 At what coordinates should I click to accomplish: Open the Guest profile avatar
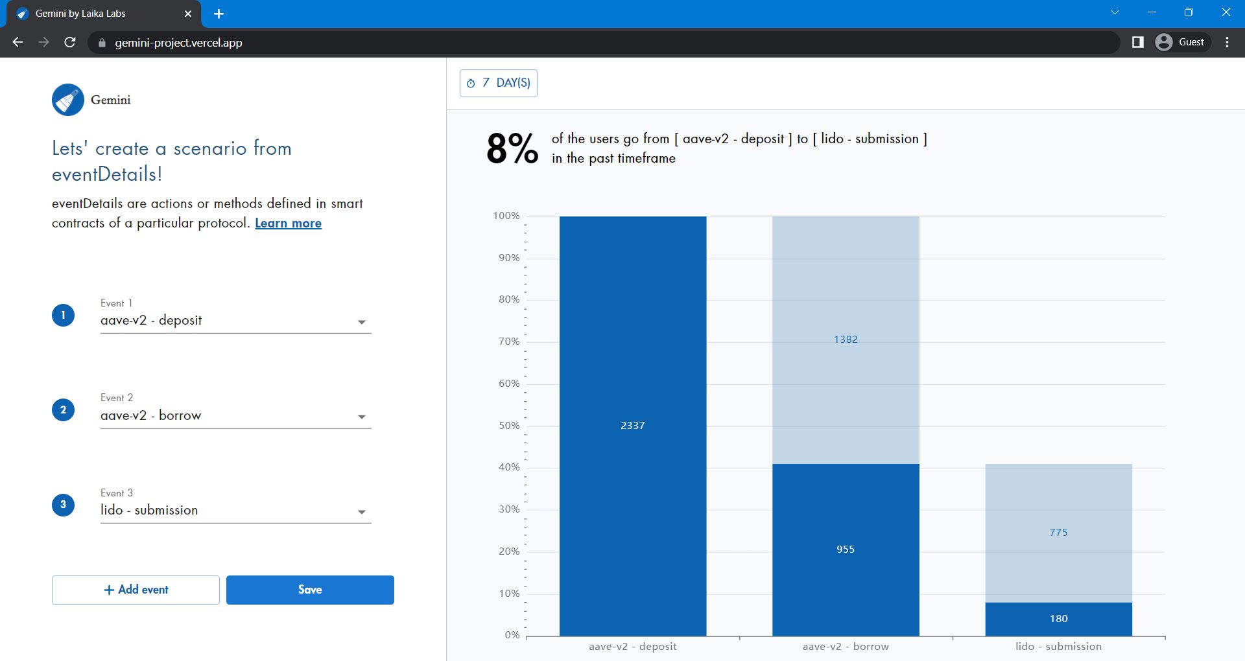pos(1164,42)
